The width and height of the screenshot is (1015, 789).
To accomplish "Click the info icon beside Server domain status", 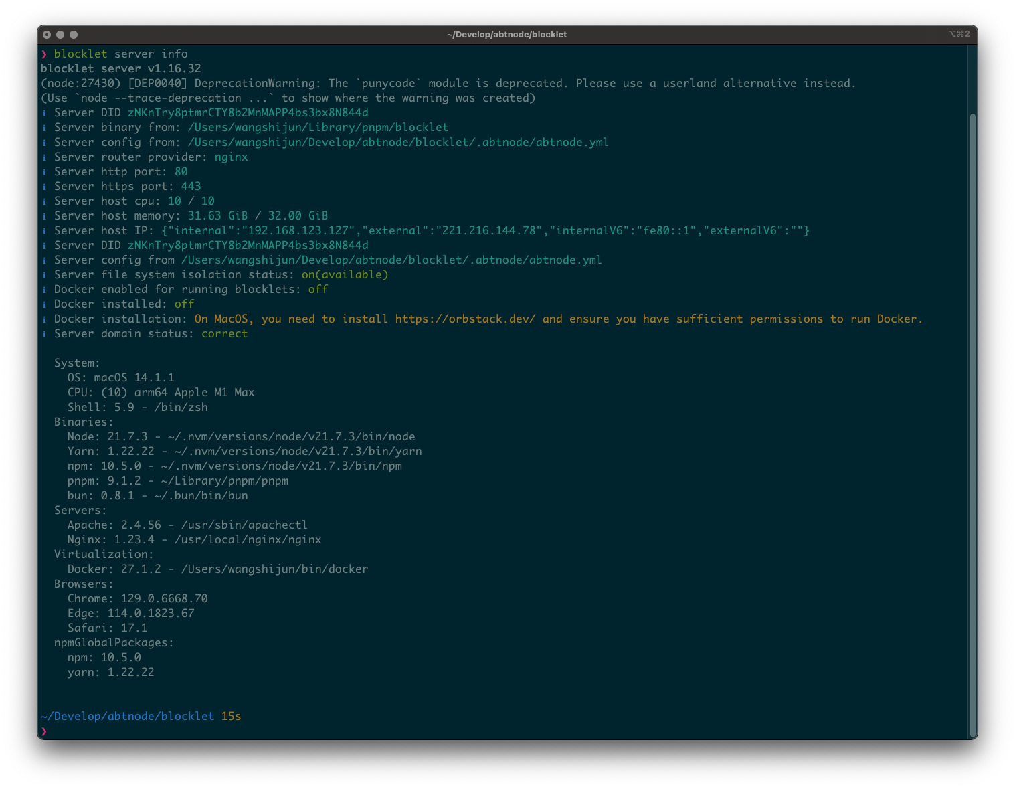I will click(45, 334).
